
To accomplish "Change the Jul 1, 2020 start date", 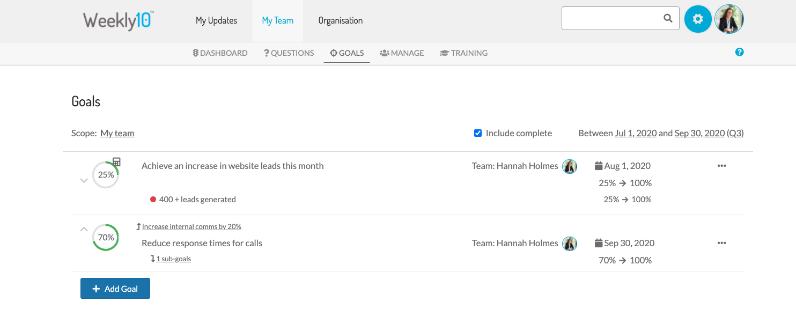I will click(636, 133).
